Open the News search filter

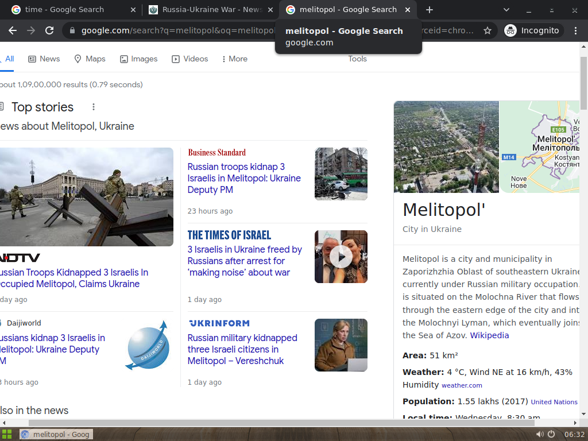click(x=44, y=59)
